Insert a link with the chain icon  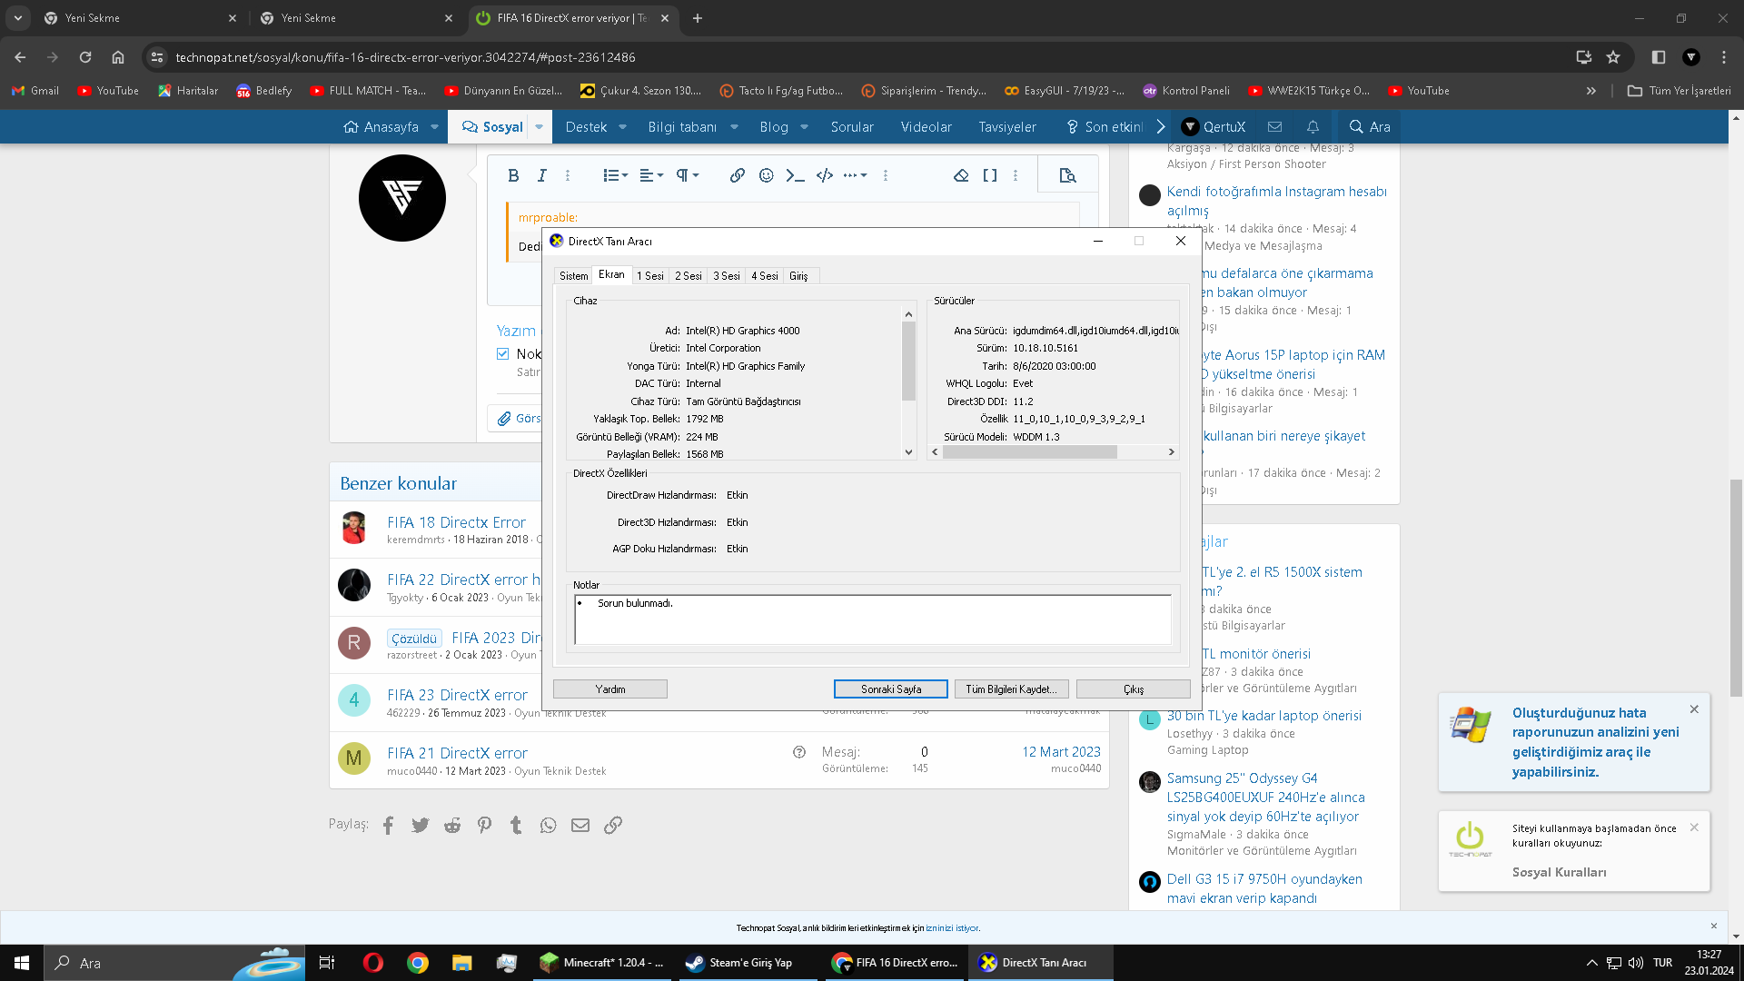click(737, 175)
